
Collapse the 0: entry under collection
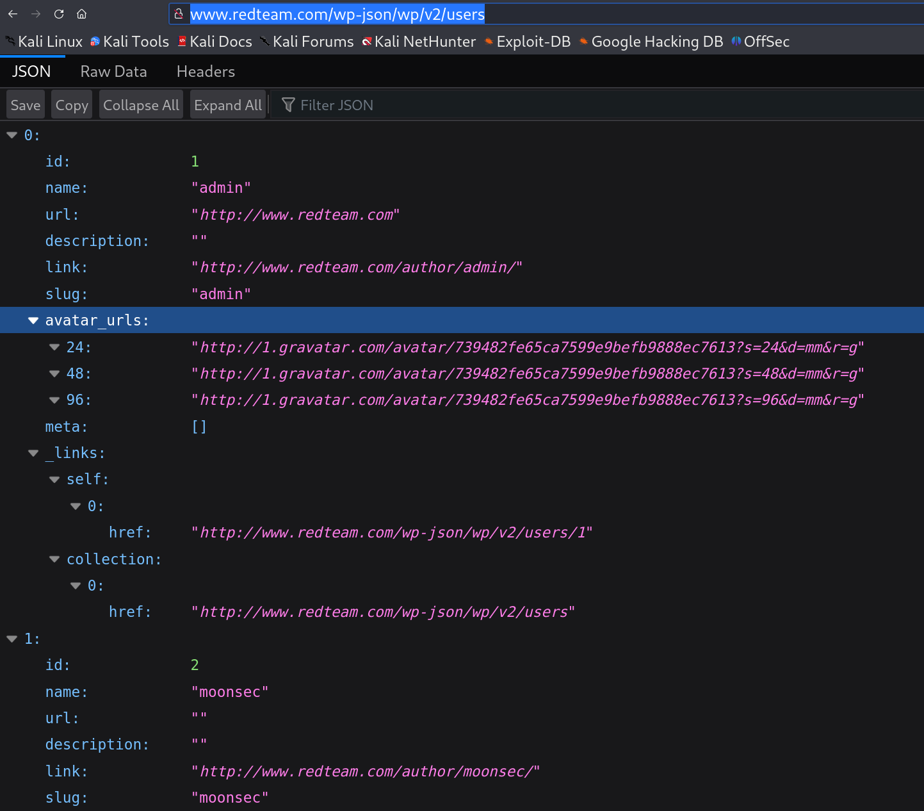tap(76, 586)
